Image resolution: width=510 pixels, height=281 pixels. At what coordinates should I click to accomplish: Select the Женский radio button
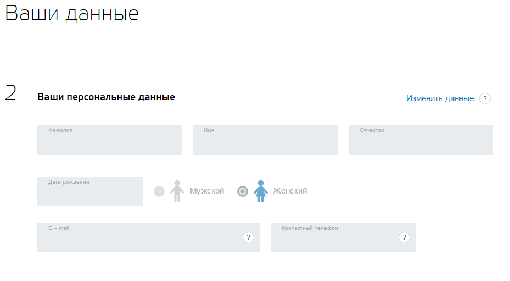243,191
